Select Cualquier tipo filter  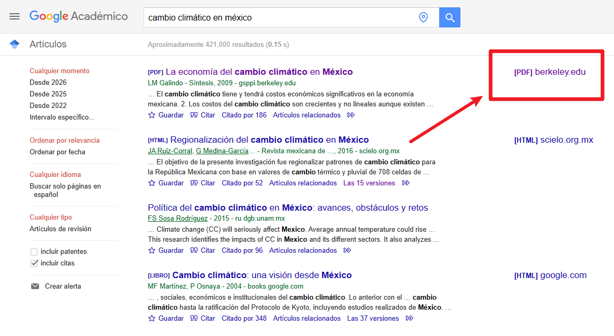click(51, 217)
